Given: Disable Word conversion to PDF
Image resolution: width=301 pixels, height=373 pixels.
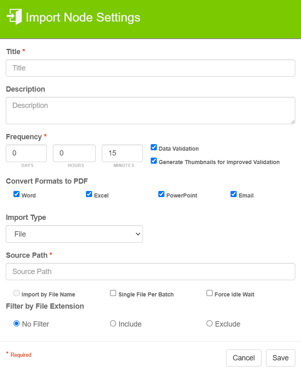Looking at the screenshot, I should [x=16, y=194].
